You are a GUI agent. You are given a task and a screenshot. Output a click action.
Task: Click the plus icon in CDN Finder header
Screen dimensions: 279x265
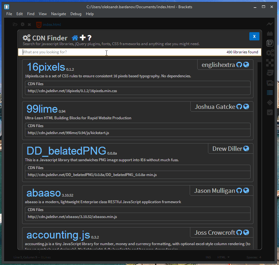point(83,38)
